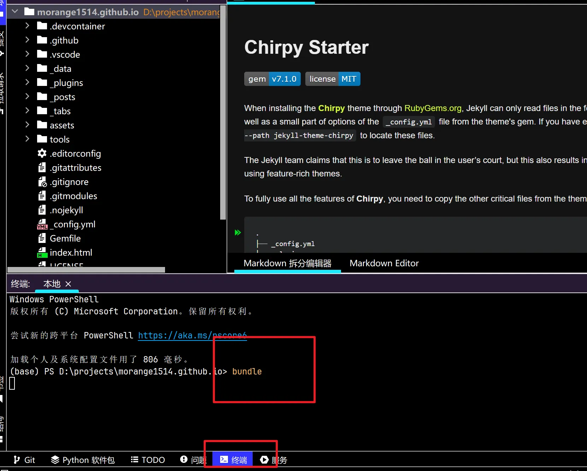Click the terminal tool window button

233,460
